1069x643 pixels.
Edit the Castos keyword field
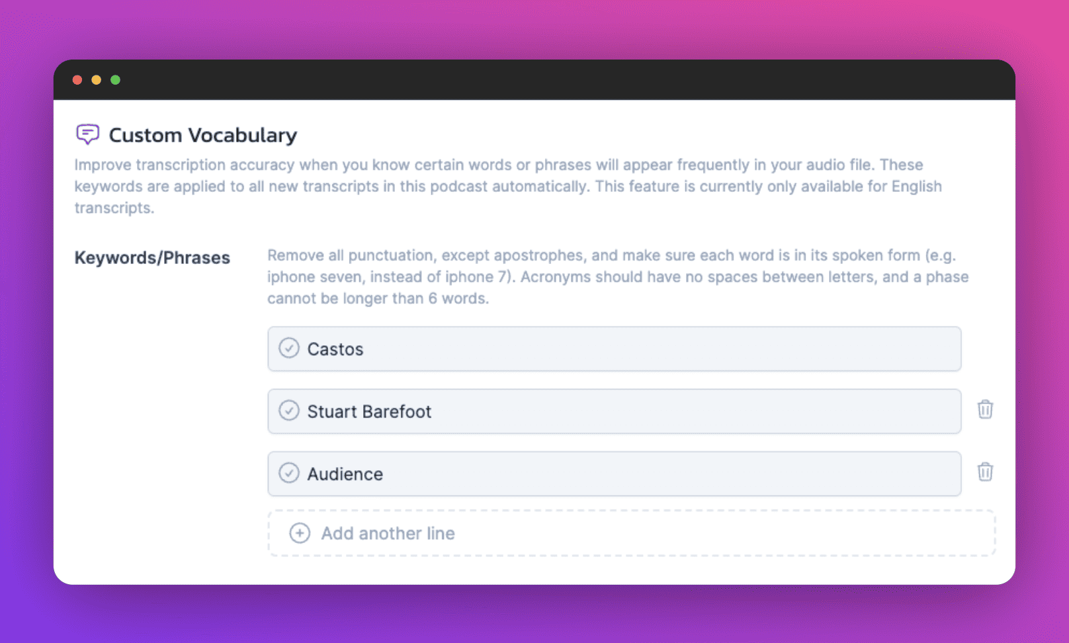(614, 349)
